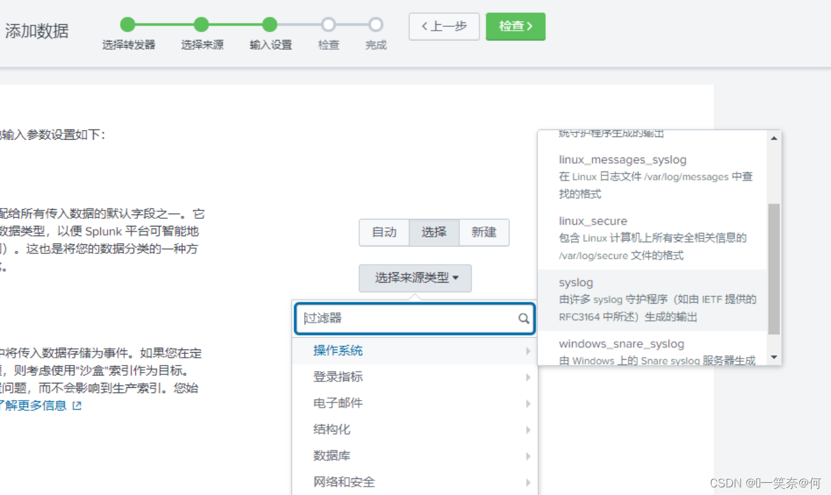Click the source type list scrollbar thumb
831x495 pixels.
[x=774, y=269]
